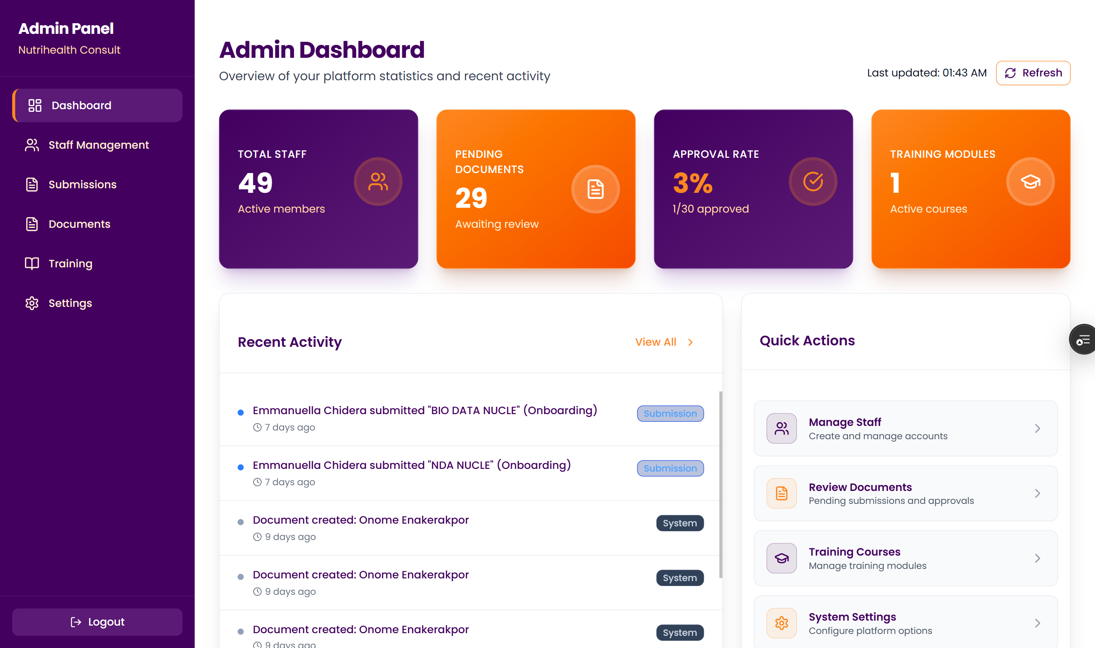Open Documents menu item
Viewport: 1095px width, 648px height.
97,224
